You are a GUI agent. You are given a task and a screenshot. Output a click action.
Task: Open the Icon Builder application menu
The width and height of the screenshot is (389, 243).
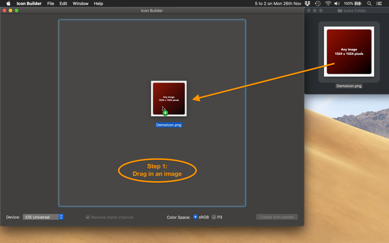(29, 3)
